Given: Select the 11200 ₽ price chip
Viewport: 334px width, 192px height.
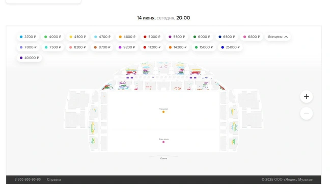Looking at the screenshot, I should tap(152, 47).
